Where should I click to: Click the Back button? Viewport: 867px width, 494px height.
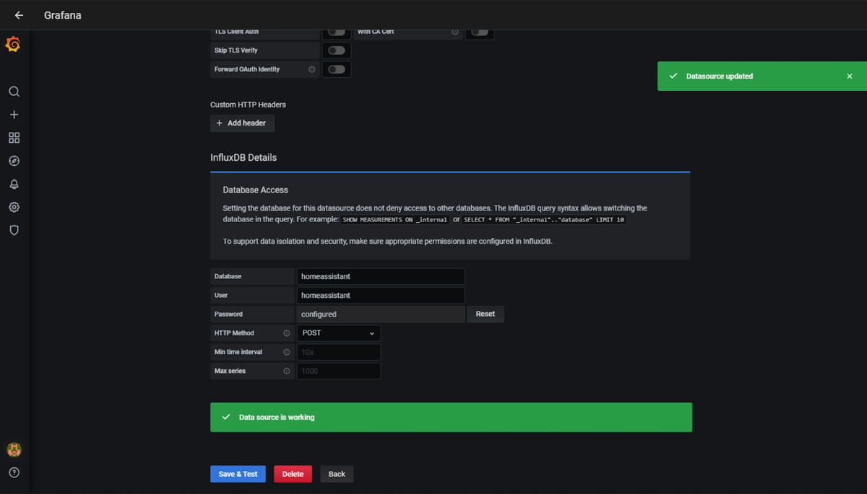pyautogui.click(x=337, y=474)
